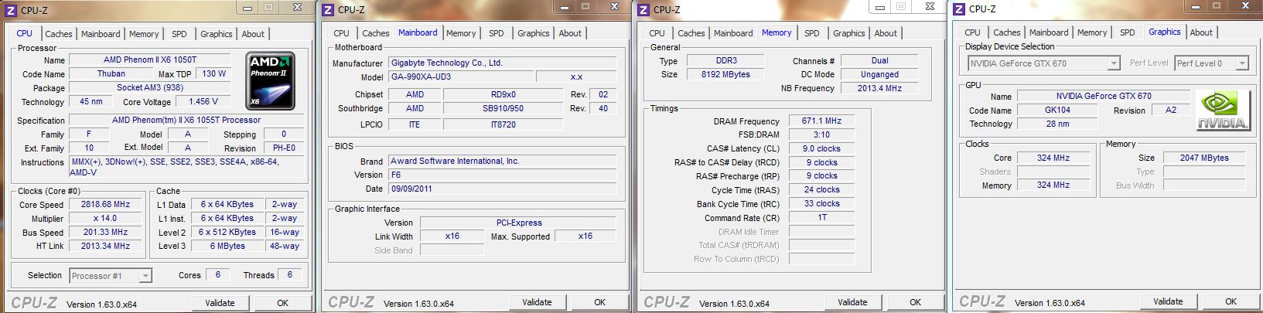The image size is (1263, 313).
Task: Click the Code Name value "Thuban"
Action: pos(111,73)
